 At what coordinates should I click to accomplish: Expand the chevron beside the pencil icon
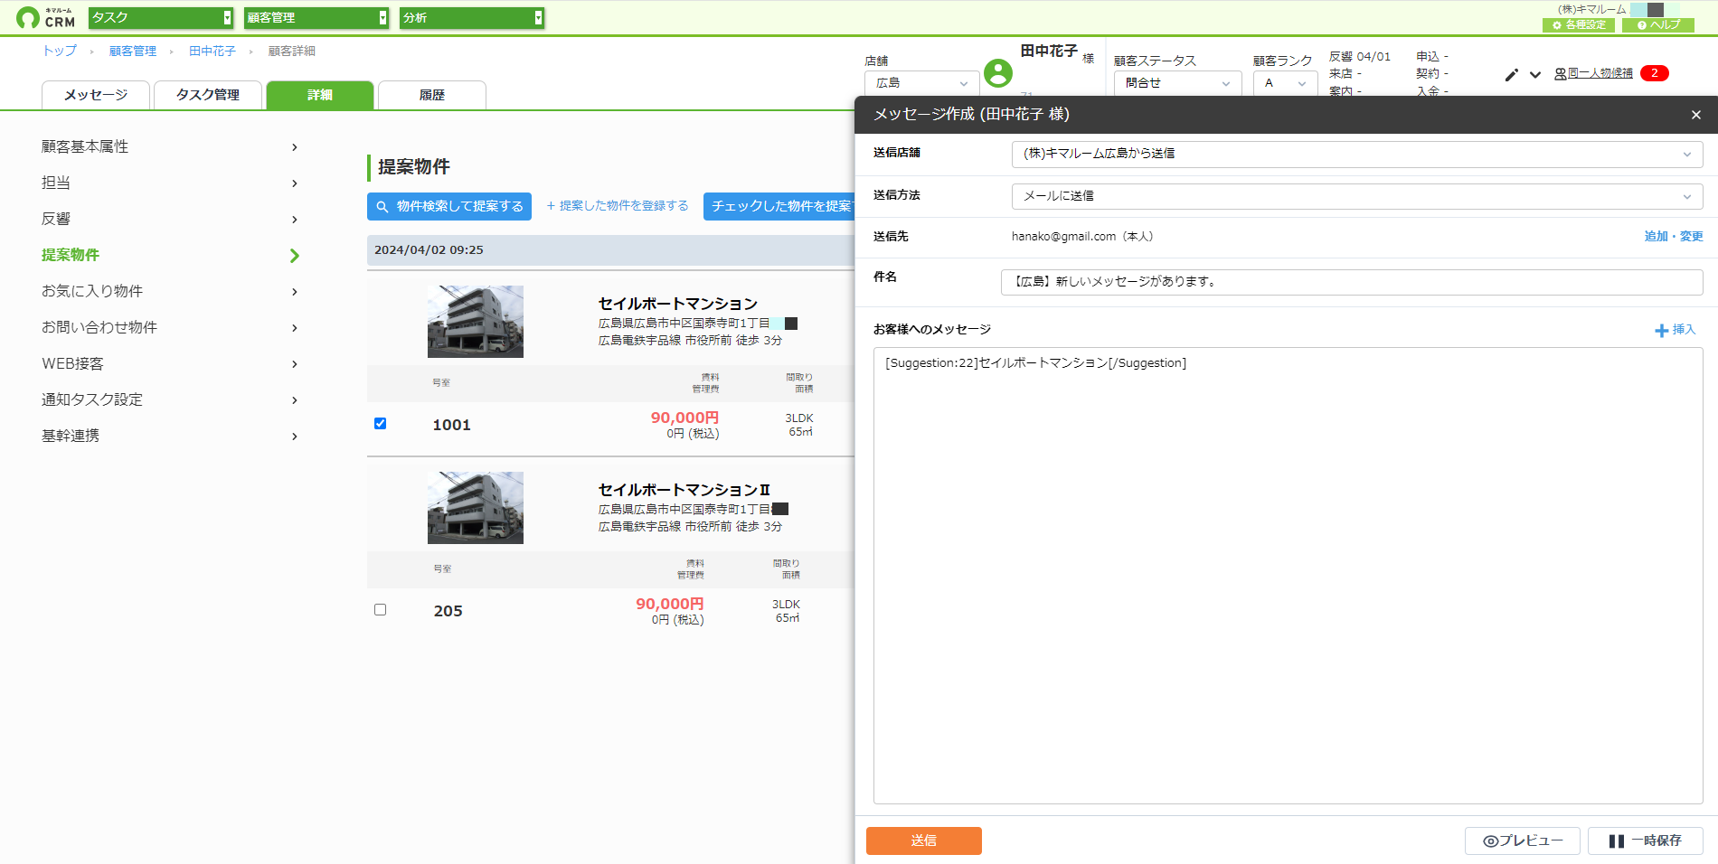point(1535,75)
